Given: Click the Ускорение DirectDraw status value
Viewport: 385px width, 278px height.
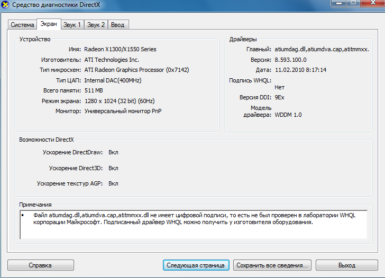Looking at the screenshot, I should tap(113, 152).
